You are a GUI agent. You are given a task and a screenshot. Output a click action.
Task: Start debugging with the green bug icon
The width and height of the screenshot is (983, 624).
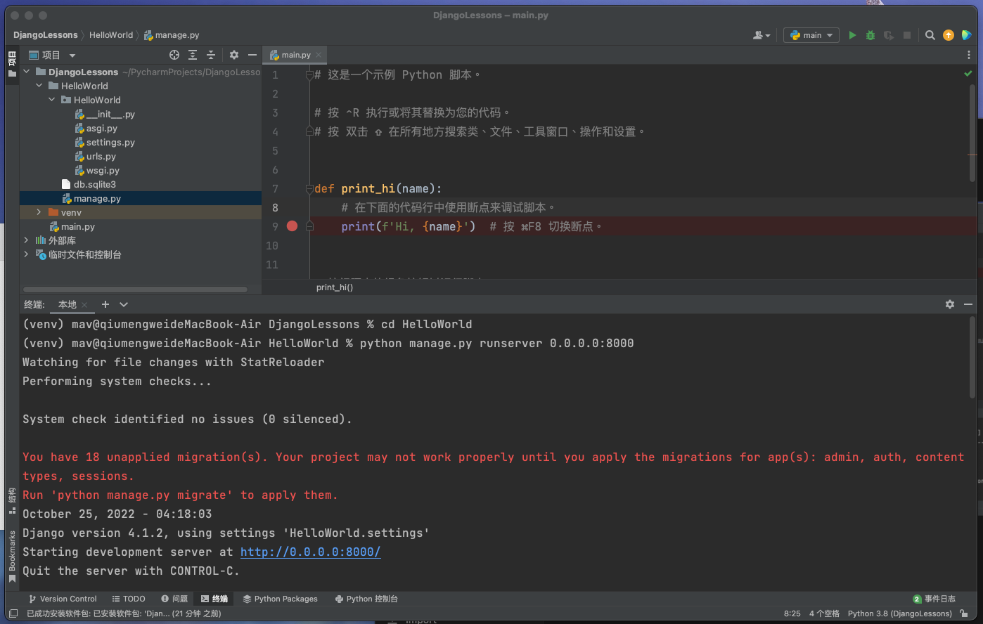[x=870, y=35]
